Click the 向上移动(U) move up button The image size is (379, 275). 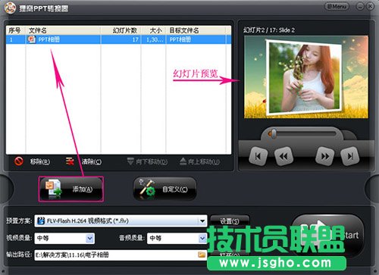pos(199,161)
